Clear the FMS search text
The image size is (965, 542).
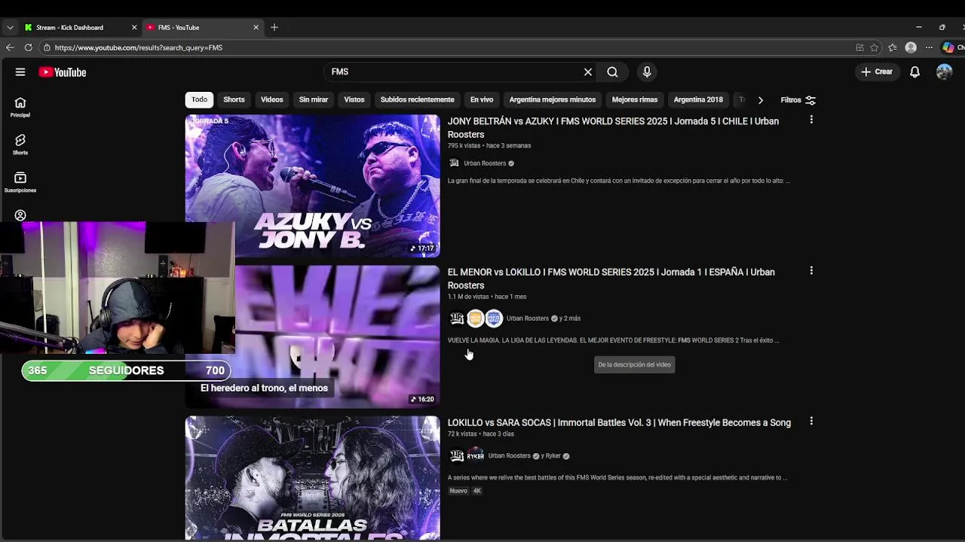588,72
